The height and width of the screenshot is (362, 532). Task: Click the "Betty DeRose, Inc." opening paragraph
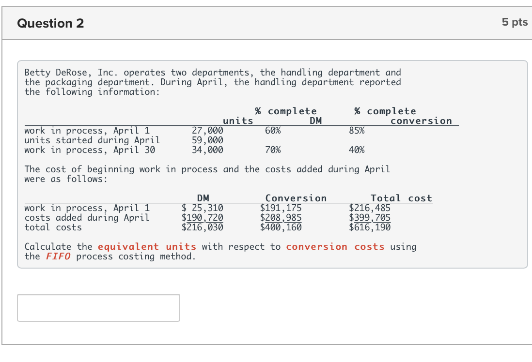(x=213, y=82)
